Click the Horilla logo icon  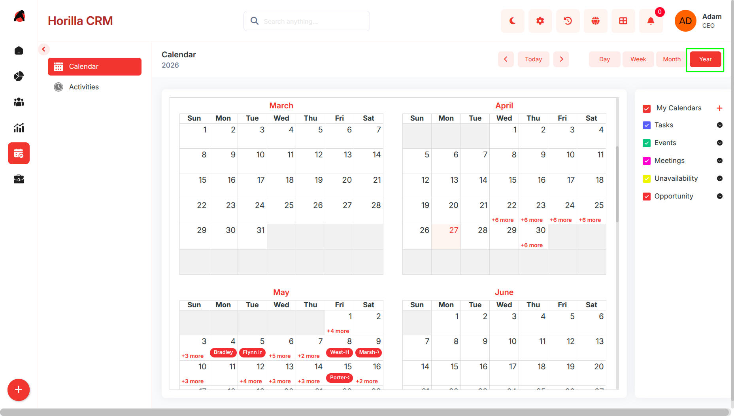[19, 17]
